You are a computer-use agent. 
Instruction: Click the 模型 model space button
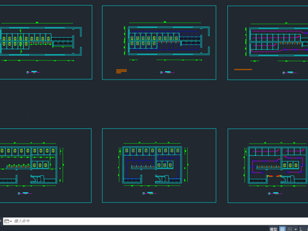coord(273,229)
